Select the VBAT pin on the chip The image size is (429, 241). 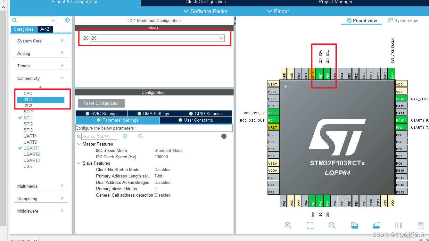tap(273, 84)
